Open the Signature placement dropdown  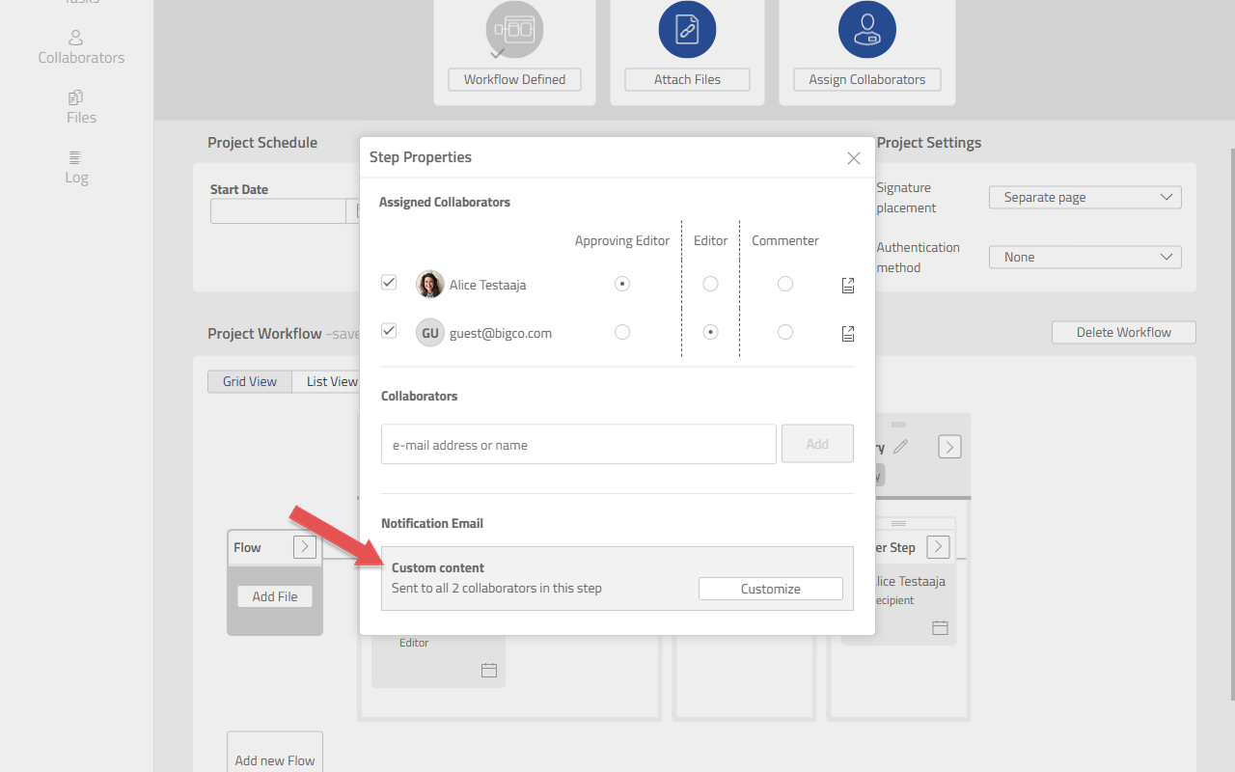[1085, 197]
